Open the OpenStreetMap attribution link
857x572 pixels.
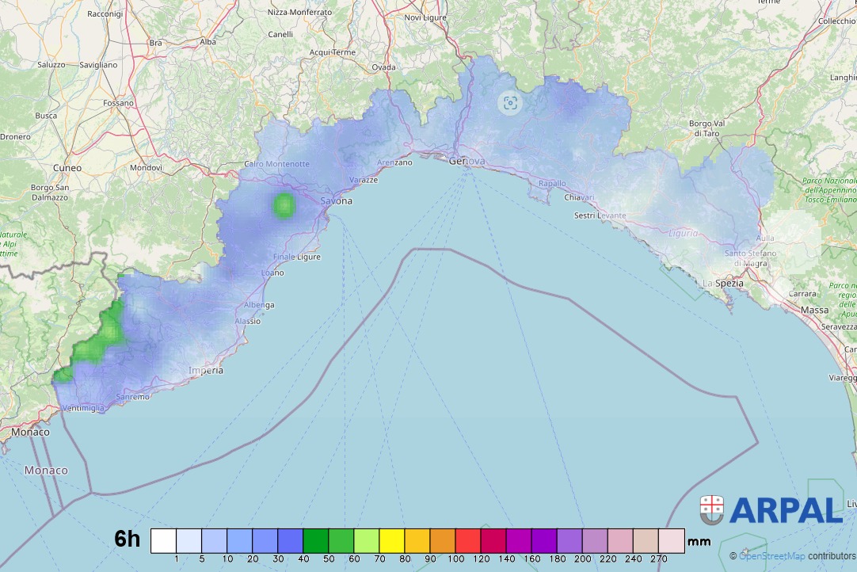[x=771, y=556]
